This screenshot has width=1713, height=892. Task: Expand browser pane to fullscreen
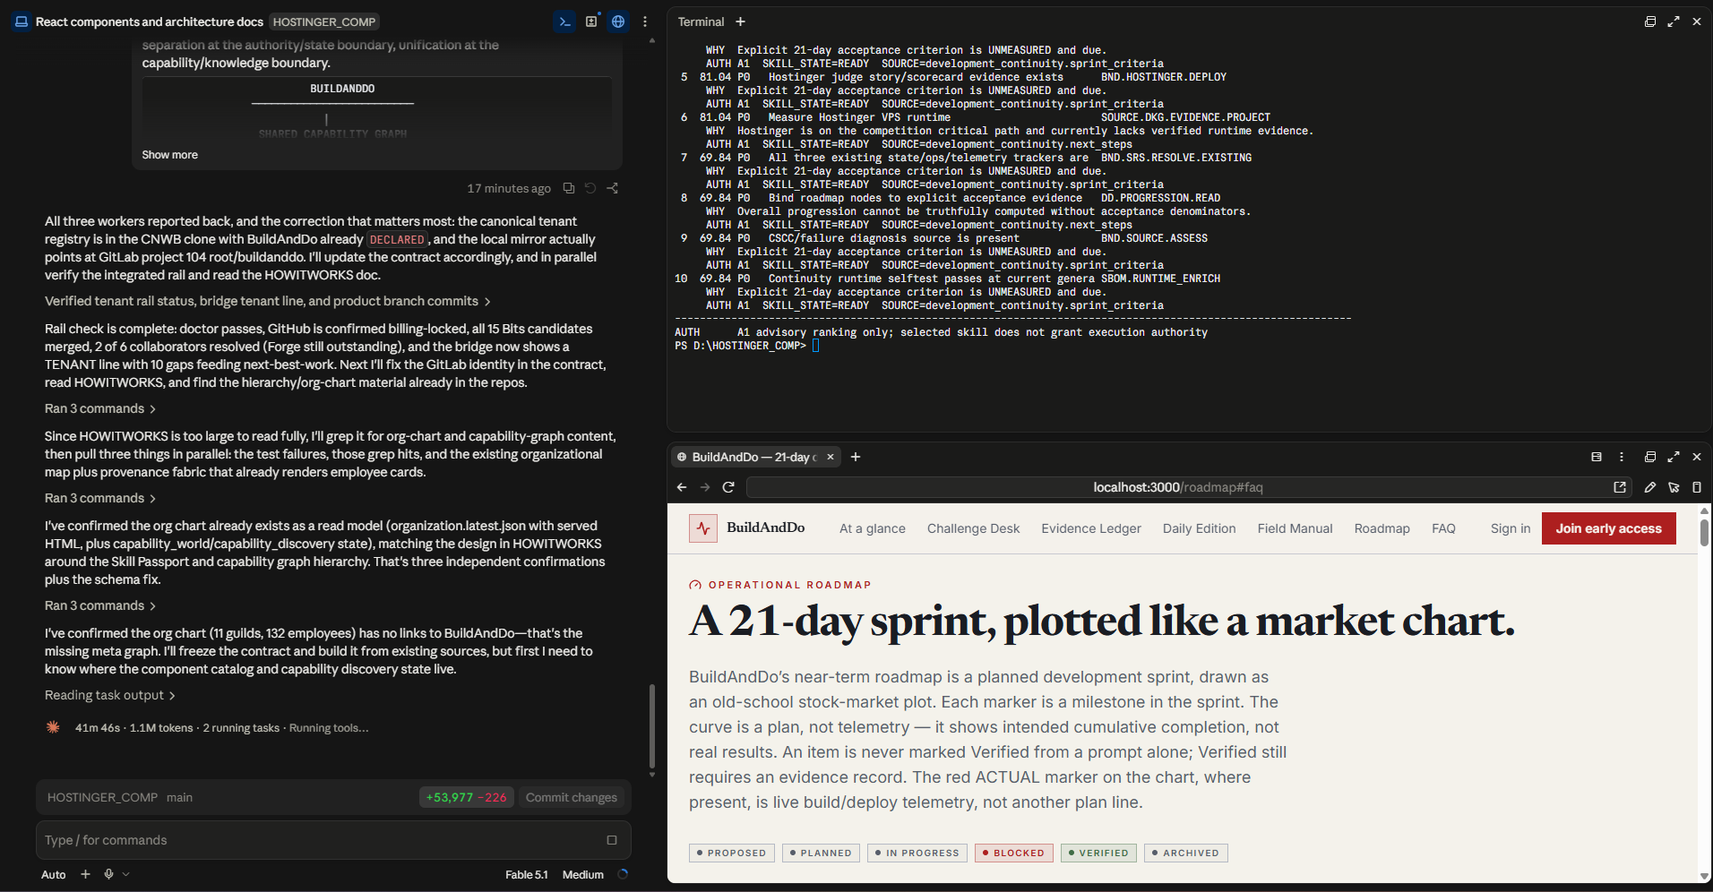pyautogui.click(x=1674, y=457)
